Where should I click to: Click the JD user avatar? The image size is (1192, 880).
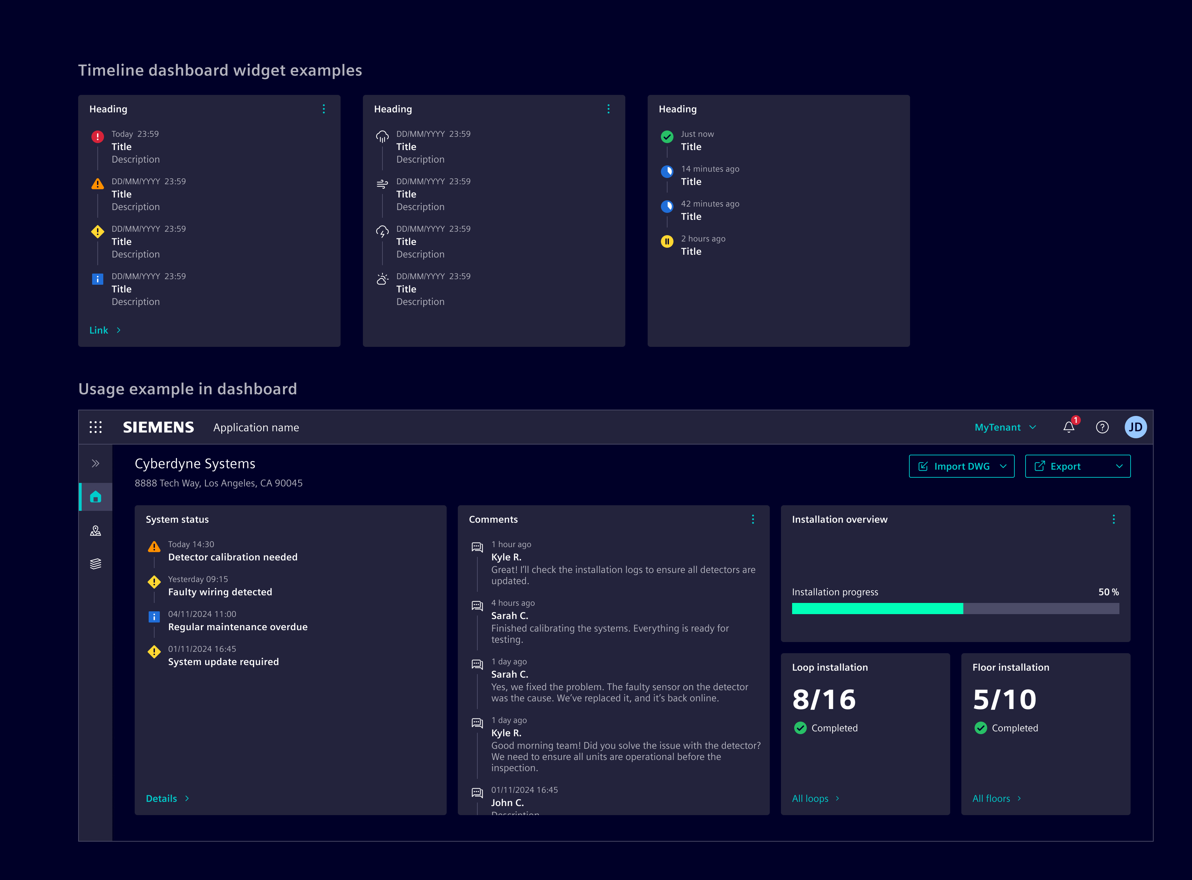click(x=1136, y=427)
